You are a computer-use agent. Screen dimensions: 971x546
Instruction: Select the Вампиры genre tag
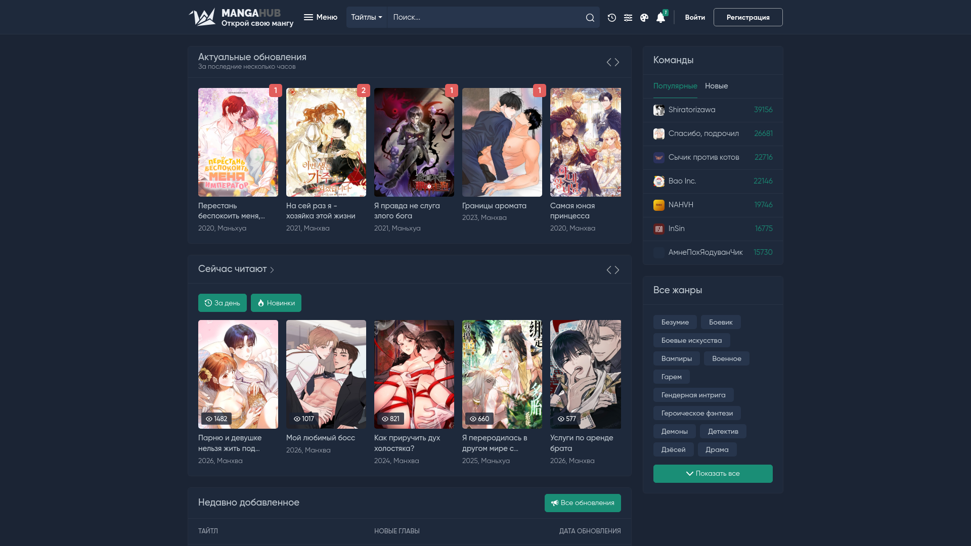click(x=677, y=358)
